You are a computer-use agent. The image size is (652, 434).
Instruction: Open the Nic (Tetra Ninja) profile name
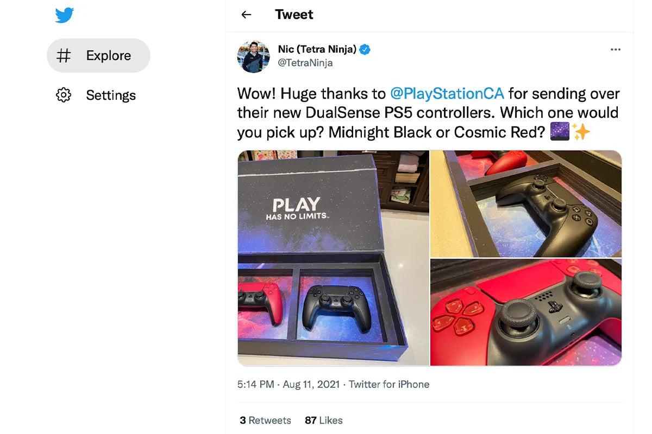(x=317, y=49)
